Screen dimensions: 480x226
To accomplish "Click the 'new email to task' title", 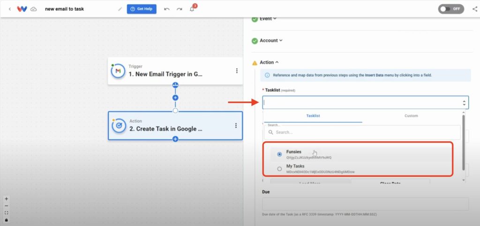I will [64, 9].
